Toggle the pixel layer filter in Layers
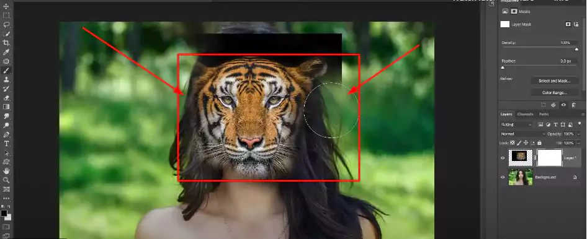The image size is (587, 239). 541,124
